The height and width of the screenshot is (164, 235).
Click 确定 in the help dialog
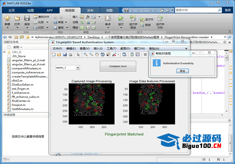tap(182, 71)
